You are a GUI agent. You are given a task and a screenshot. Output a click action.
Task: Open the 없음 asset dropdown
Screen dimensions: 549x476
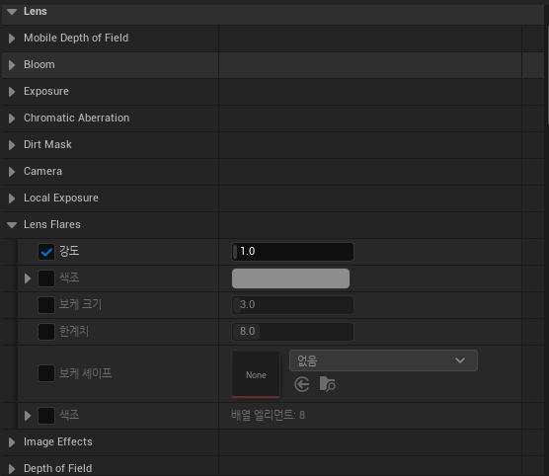pos(383,360)
